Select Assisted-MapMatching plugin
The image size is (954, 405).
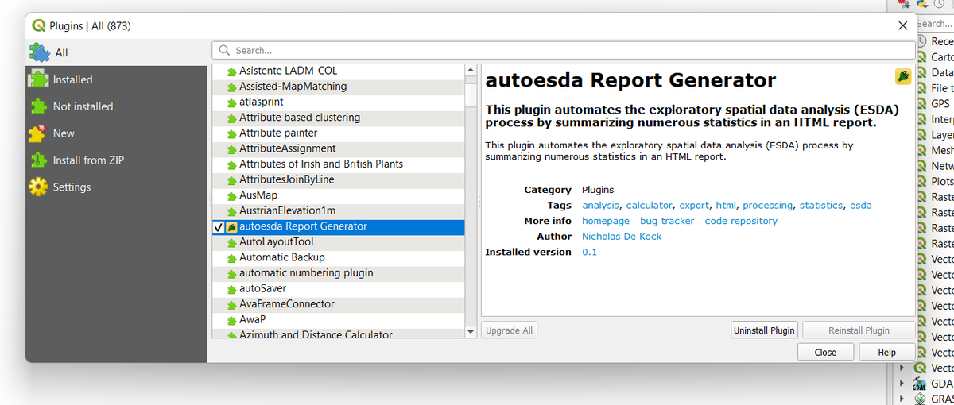tap(339, 87)
